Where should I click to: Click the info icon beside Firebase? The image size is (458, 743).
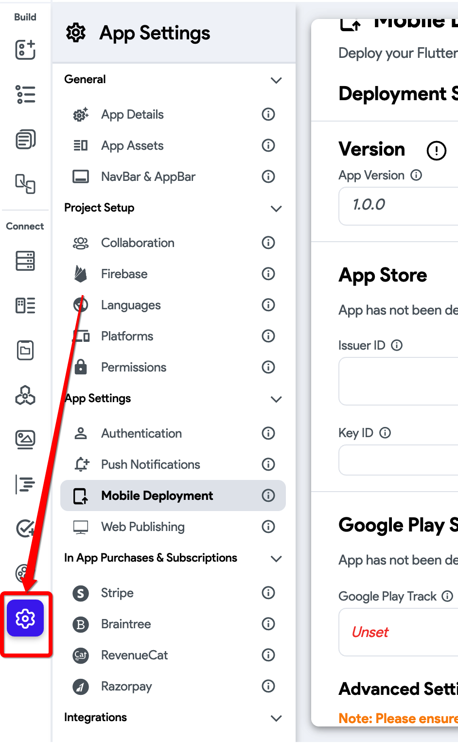coord(268,274)
